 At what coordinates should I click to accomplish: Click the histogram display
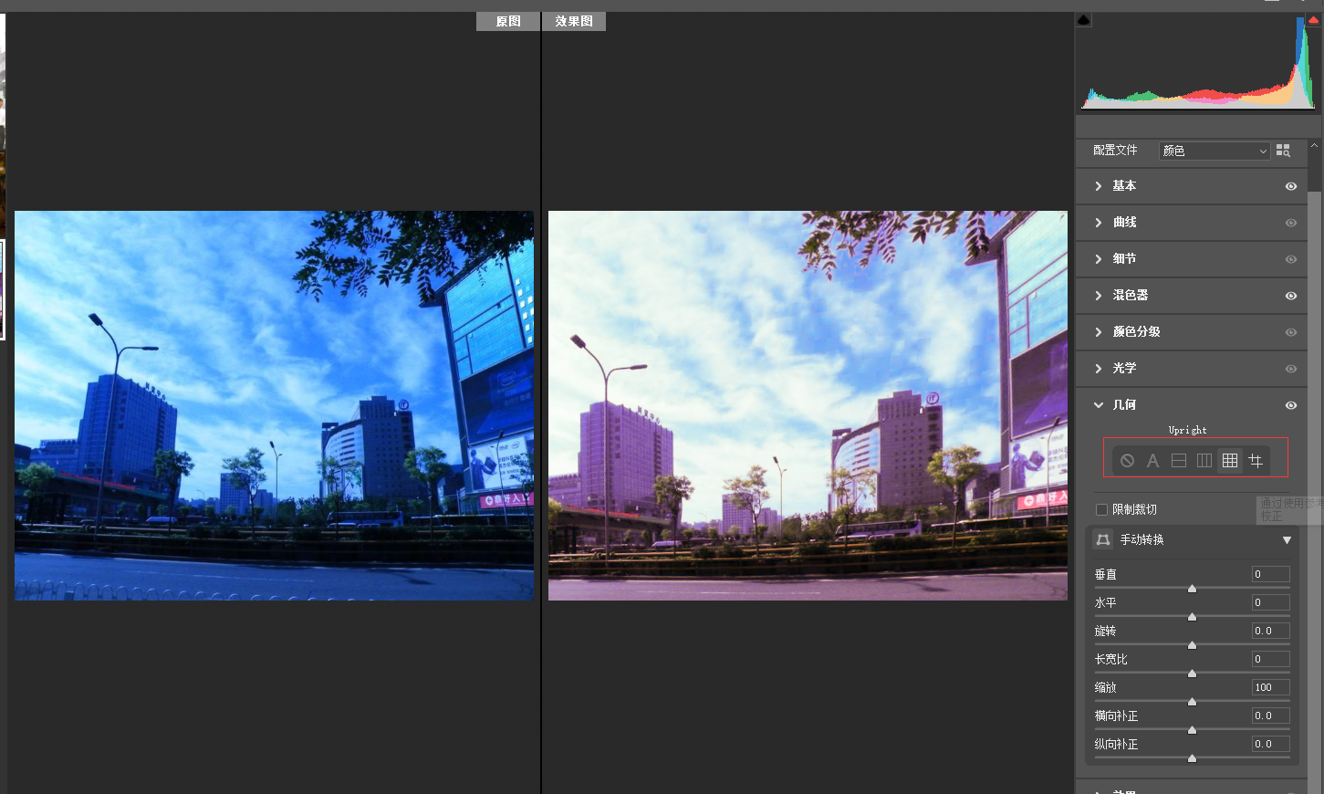1200,62
